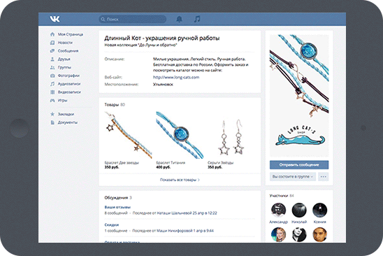Expand the Вы состоите в группе dropdown
Viewport: 383px width, 256px height.
[293, 176]
